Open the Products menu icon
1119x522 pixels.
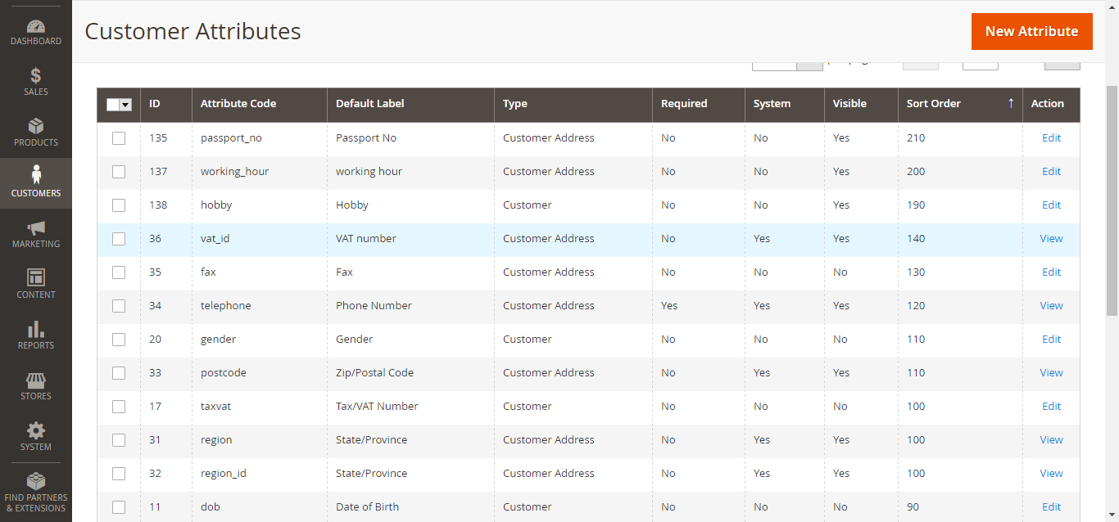[x=36, y=127]
